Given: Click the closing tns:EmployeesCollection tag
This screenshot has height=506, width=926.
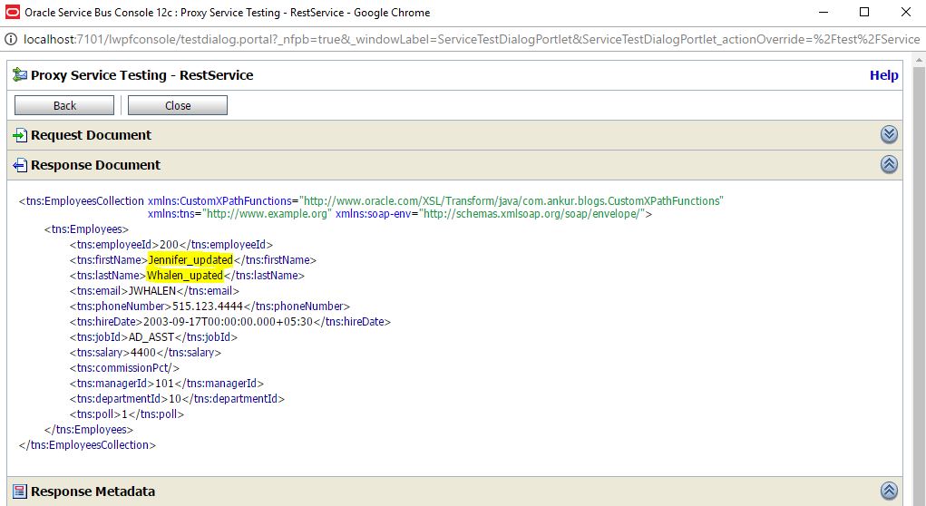Looking at the screenshot, I should pos(87,444).
